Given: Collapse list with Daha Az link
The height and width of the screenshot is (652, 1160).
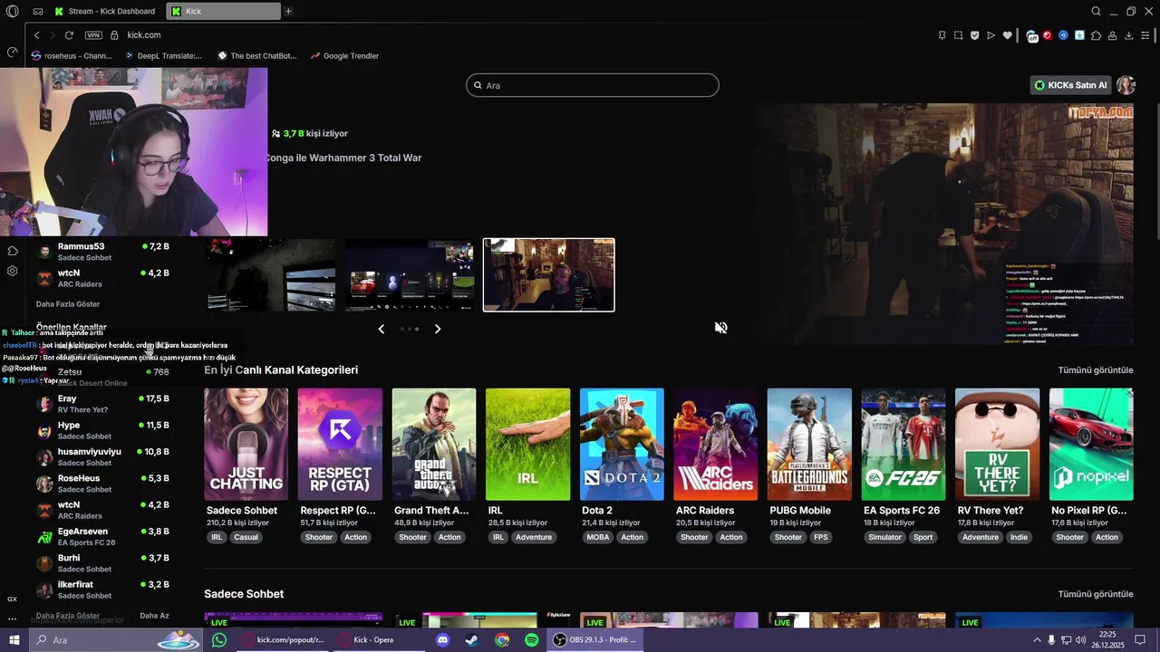Looking at the screenshot, I should [x=154, y=616].
